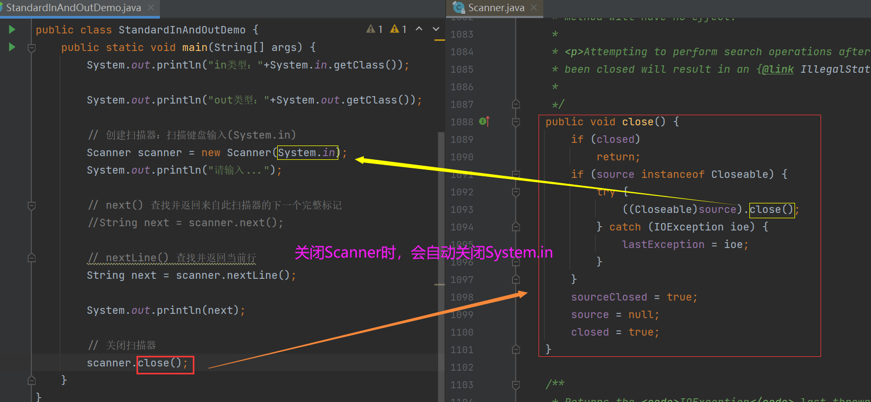
Task: Toggle the fold marker at main's closing brace
Action: (31, 380)
